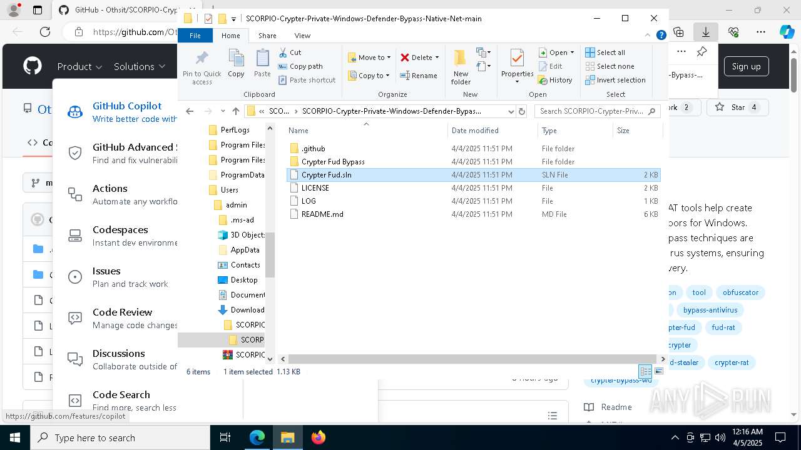The height and width of the screenshot is (450, 801).
Task: Click the Copy ribbon icon
Action: pos(236,63)
